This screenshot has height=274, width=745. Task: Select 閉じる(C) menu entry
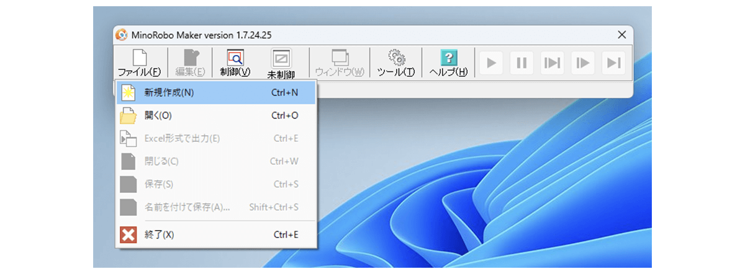pyautogui.click(x=216, y=161)
